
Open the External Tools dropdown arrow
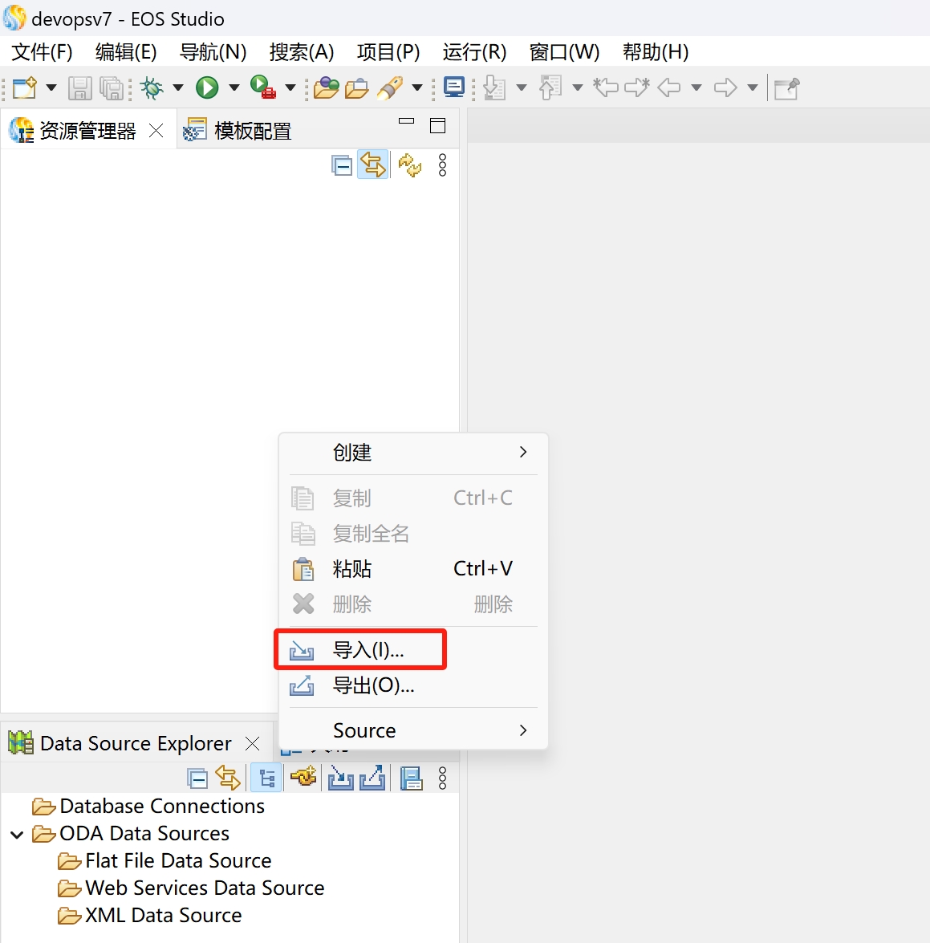(x=290, y=87)
